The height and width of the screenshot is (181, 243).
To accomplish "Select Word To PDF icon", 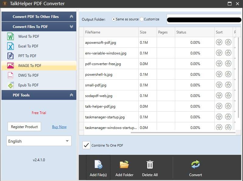I will tap(10, 37).
